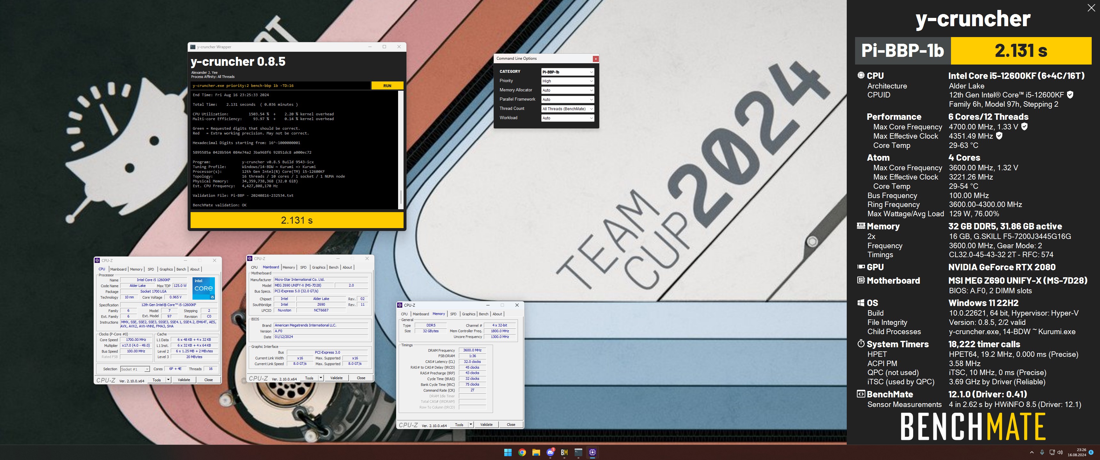Open the Thread Count dropdown
Screen dimensions: 1100x460
click(568, 109)
